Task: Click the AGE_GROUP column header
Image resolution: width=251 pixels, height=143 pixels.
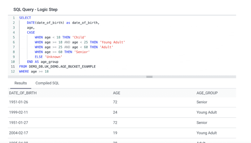Action: coord(207,93)
